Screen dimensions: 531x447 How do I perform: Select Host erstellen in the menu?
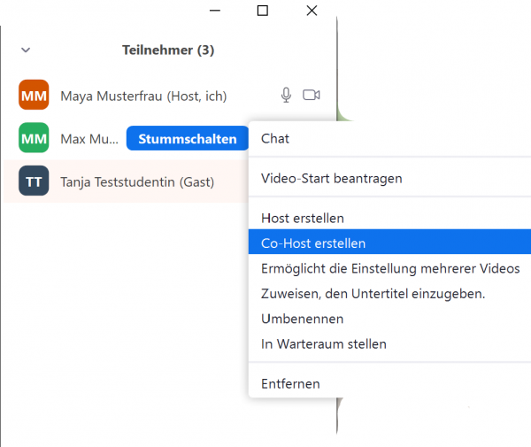point(303,218)
